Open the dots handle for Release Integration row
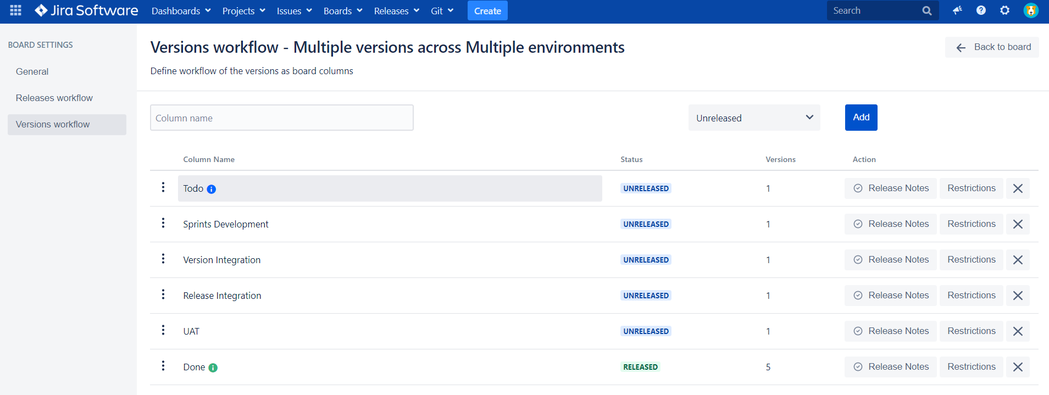This screenshot has width=1049, height=395. tap(163, 294)
